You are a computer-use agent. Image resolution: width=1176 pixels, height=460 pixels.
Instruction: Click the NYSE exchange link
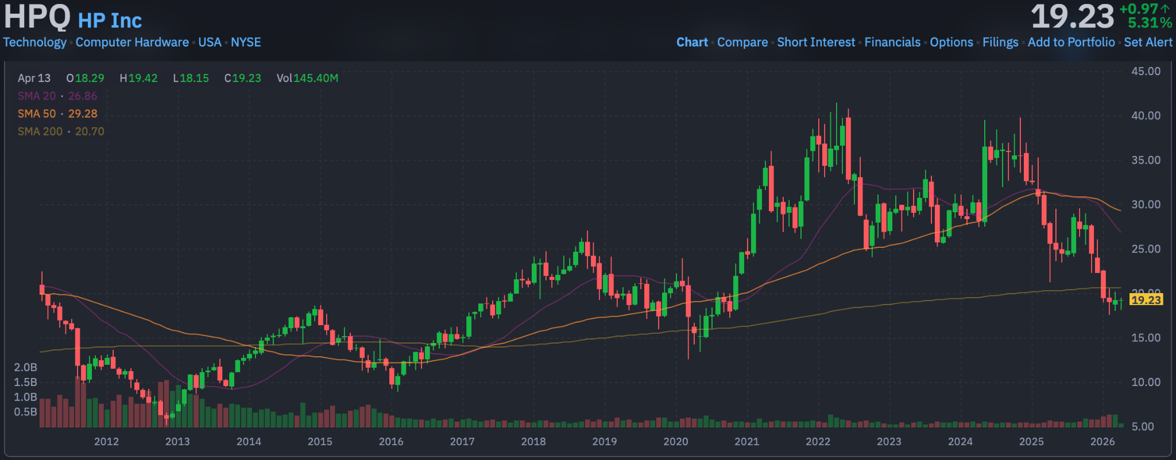(x=246, y=42)
